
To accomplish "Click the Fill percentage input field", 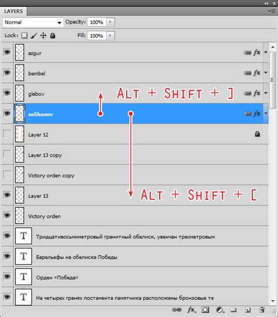I will [x=97, y=36].
